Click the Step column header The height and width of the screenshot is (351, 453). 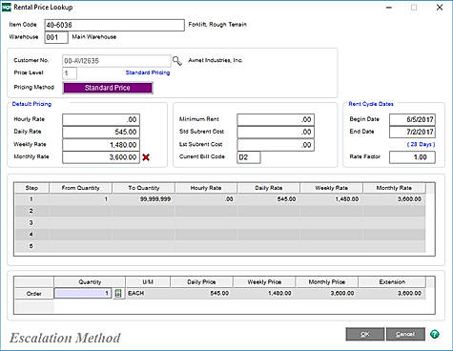click(x=31, y=188)
